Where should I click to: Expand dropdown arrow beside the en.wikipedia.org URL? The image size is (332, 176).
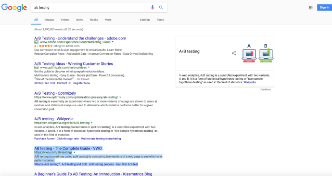pos(92,123)
